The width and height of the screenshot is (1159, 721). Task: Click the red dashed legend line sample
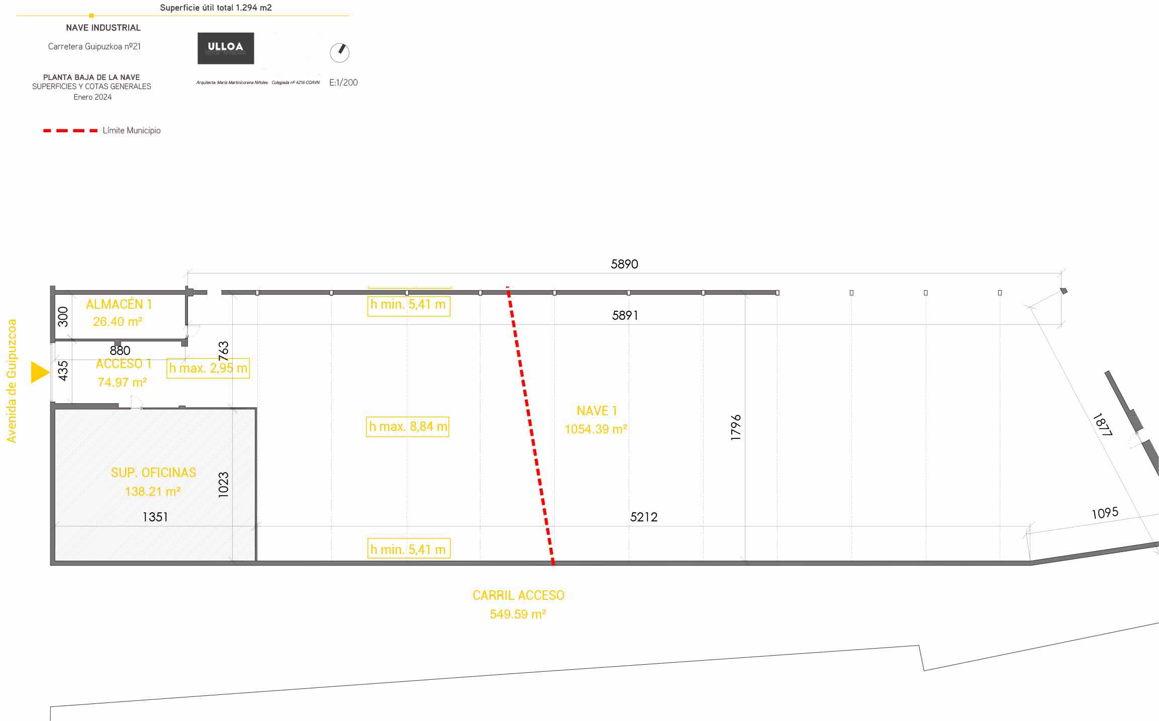[x=70, y=131]
